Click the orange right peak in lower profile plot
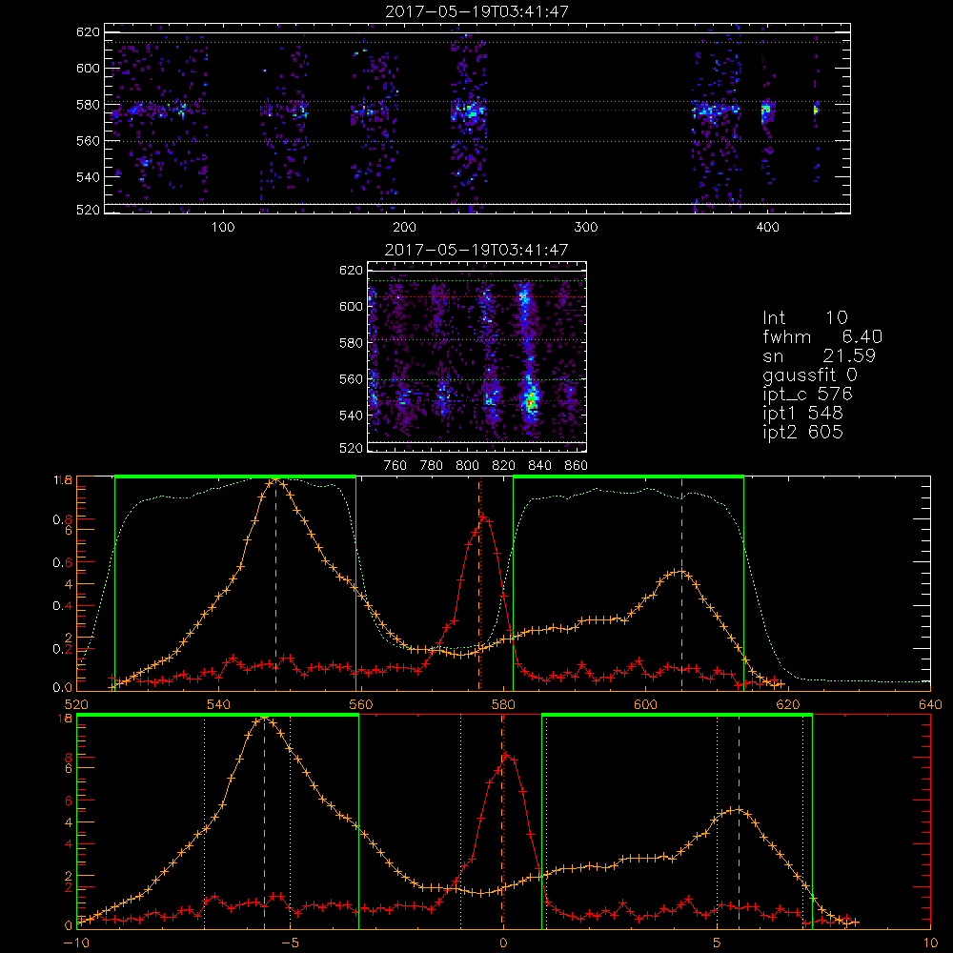 pyautogui.click(x=737, y=809)
